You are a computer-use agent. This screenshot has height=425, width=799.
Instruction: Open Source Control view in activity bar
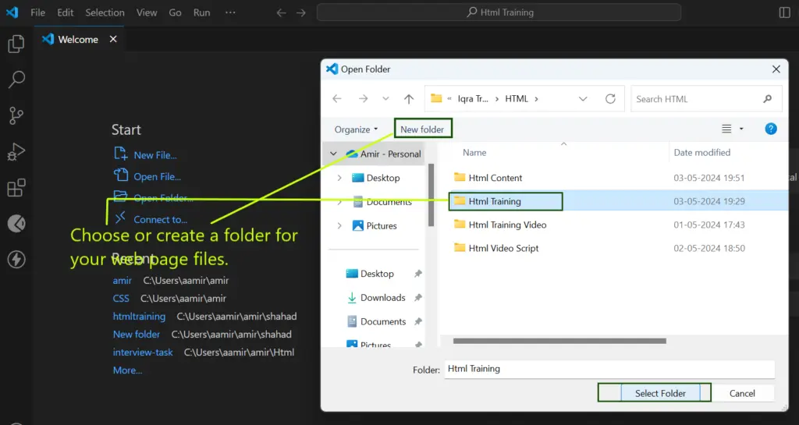coord(16,115)
